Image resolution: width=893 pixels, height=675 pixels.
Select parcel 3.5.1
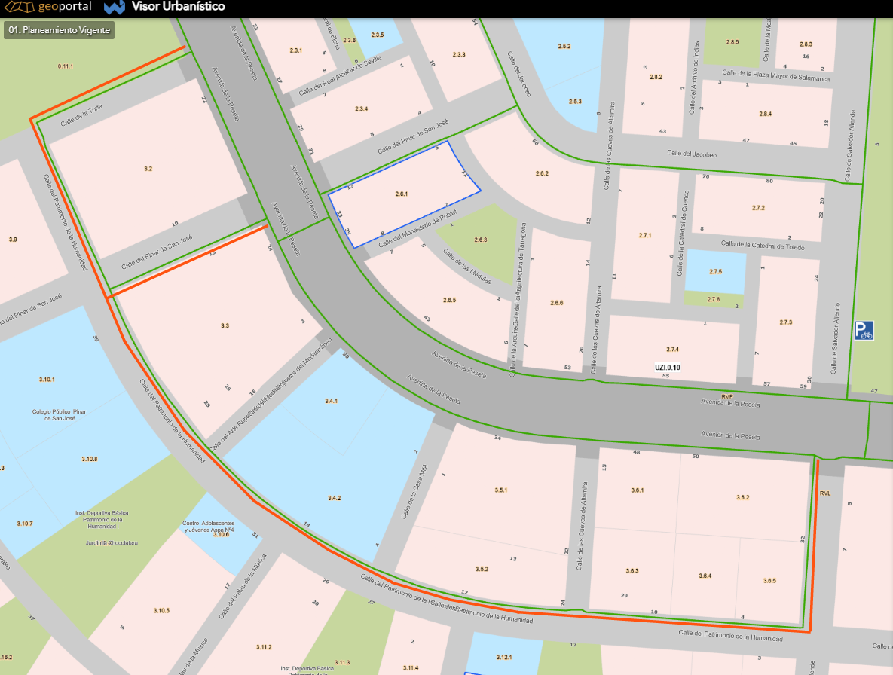pyautogui.click(x=500, y=490)
